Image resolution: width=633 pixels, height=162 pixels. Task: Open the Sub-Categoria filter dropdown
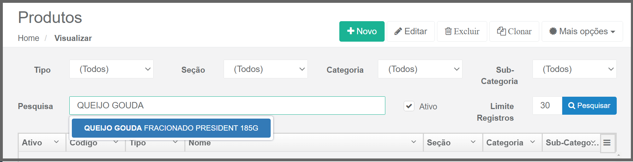click(x=574, y=69)
